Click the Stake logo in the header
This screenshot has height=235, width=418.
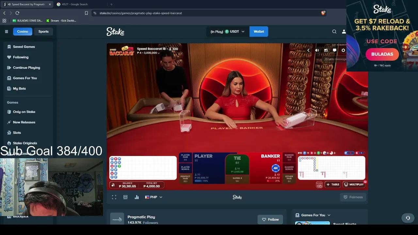[115, 32]
